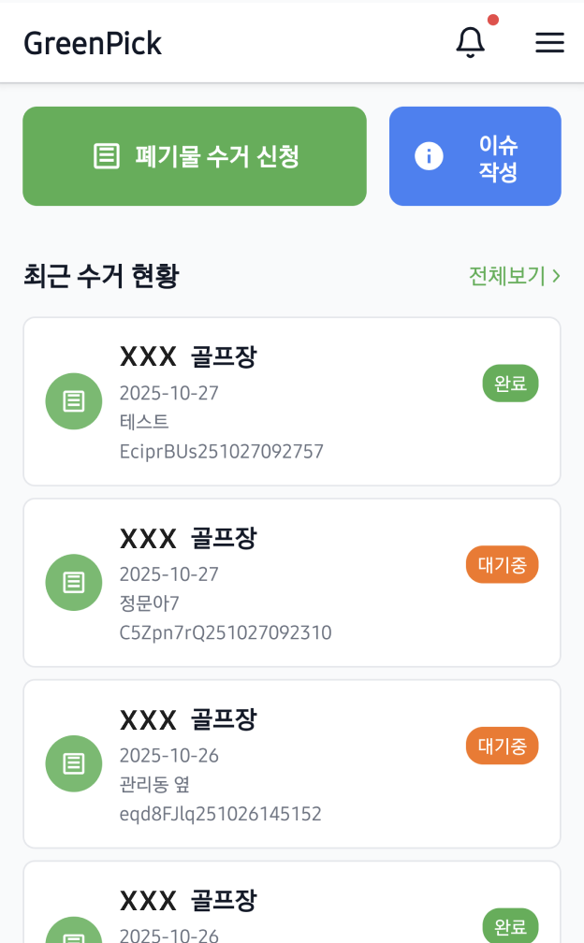584x943 pixels.
Task: Open the first XXX 골프장 pickup card
Action: (x=291, y=400)
